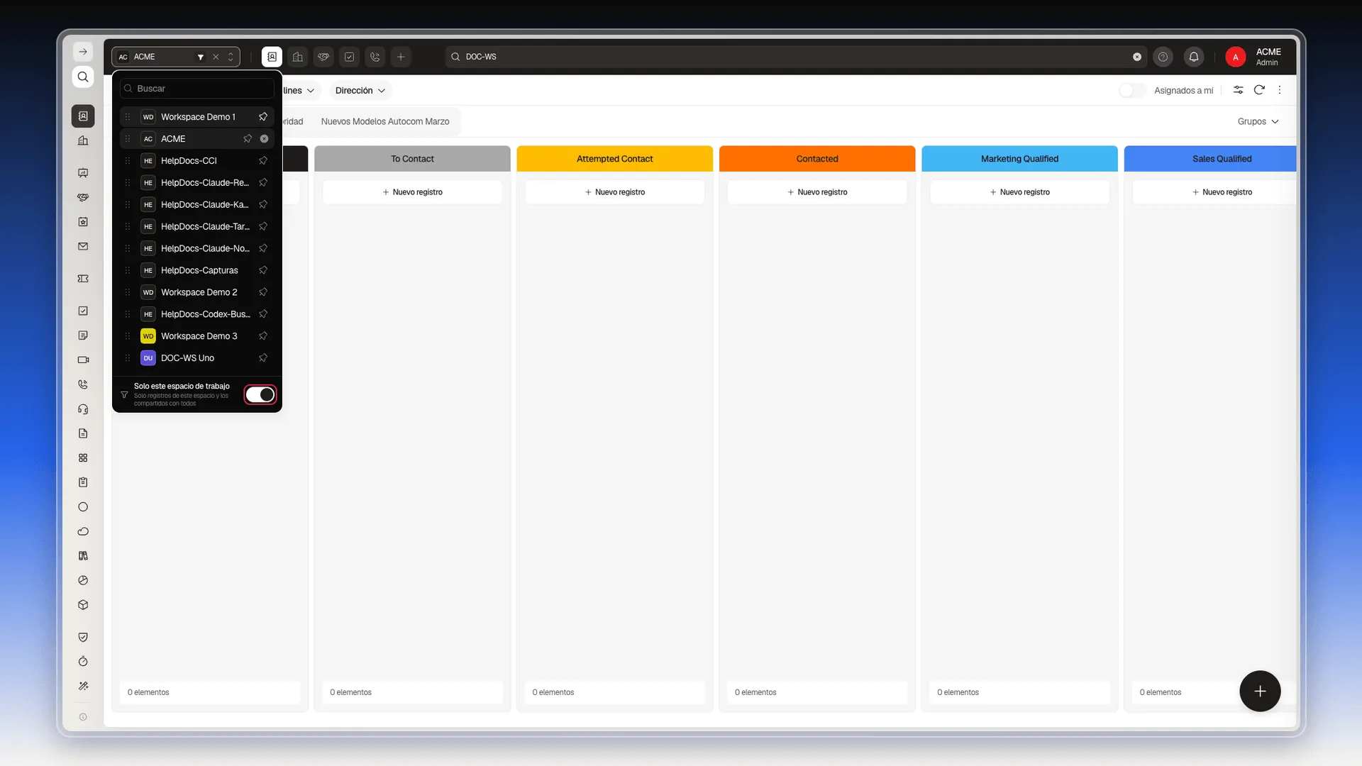Open the tickets icon in sidebar
Screen dimensions: 1362x766
tap(83, 279)
